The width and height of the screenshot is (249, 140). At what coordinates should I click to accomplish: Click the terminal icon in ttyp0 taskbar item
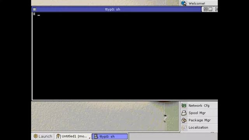click(96, 136)
